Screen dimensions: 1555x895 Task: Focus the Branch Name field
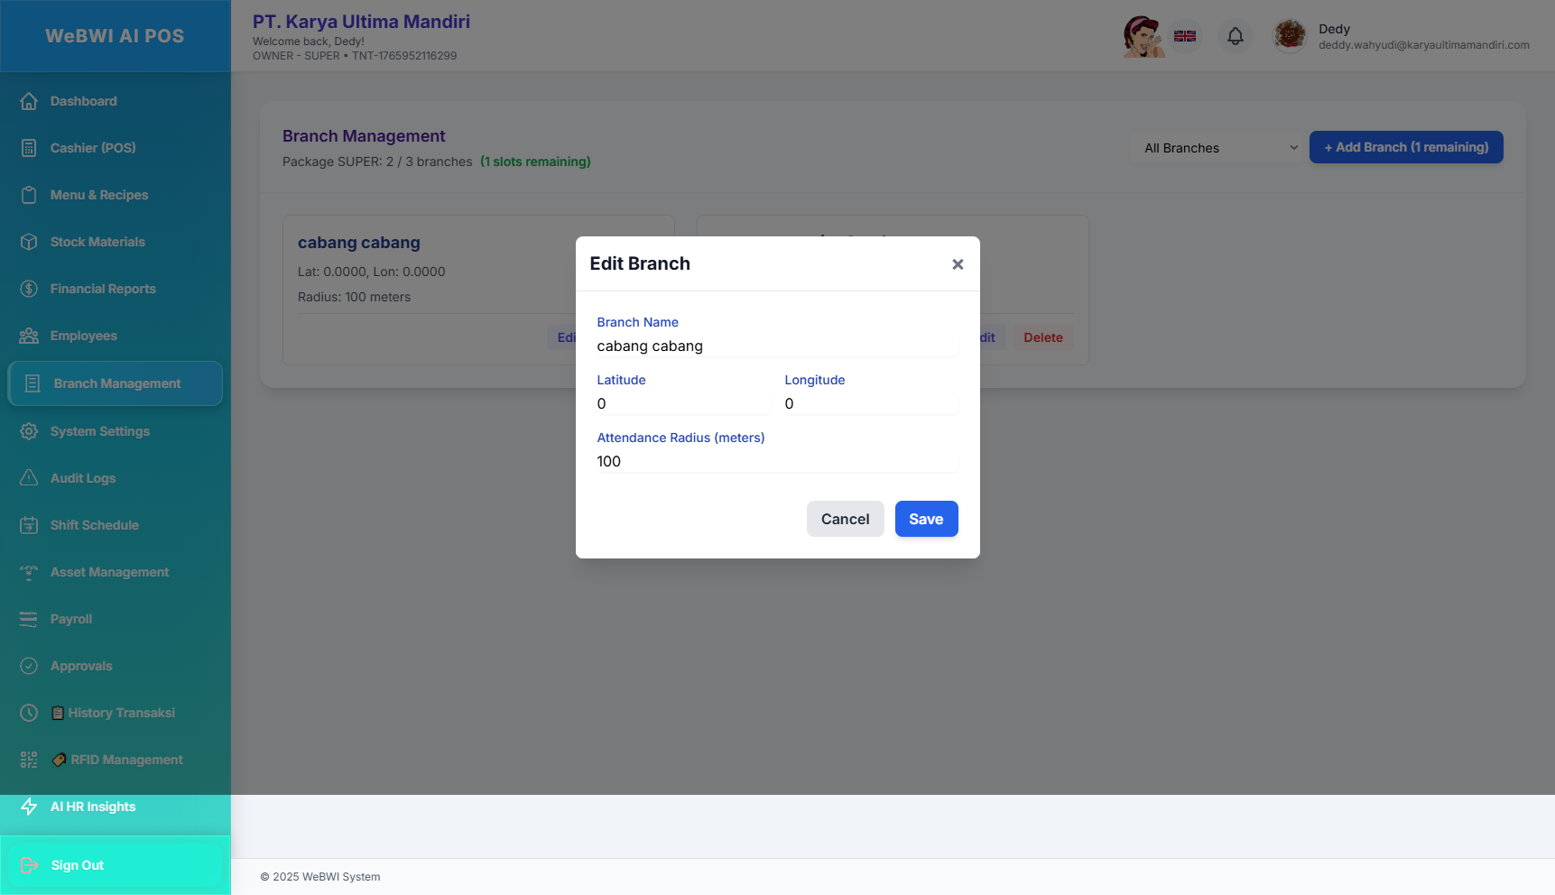[x=776, y=346]
